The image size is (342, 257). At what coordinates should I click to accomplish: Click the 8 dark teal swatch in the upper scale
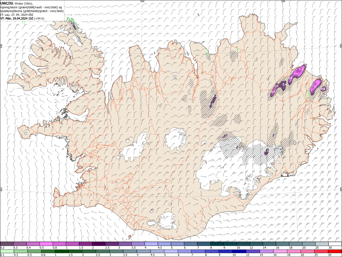click(x=217, y=244)
